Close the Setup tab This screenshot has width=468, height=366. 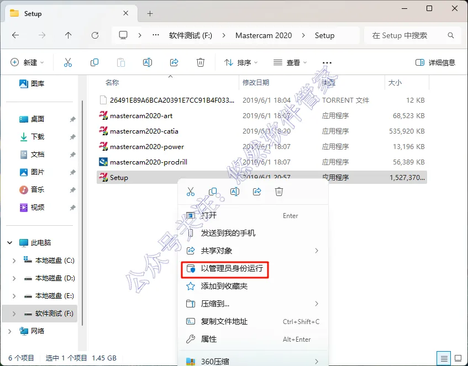click(126, 13)
